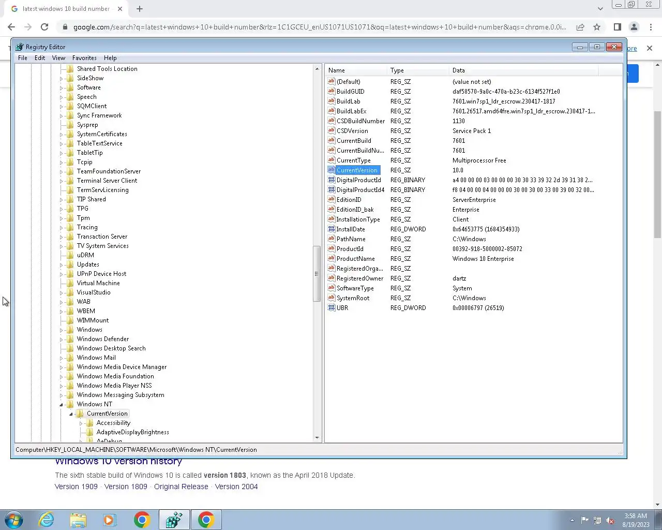Open the File menu
The width and height of the screenshot is (662, 530).
click(23, 58)
